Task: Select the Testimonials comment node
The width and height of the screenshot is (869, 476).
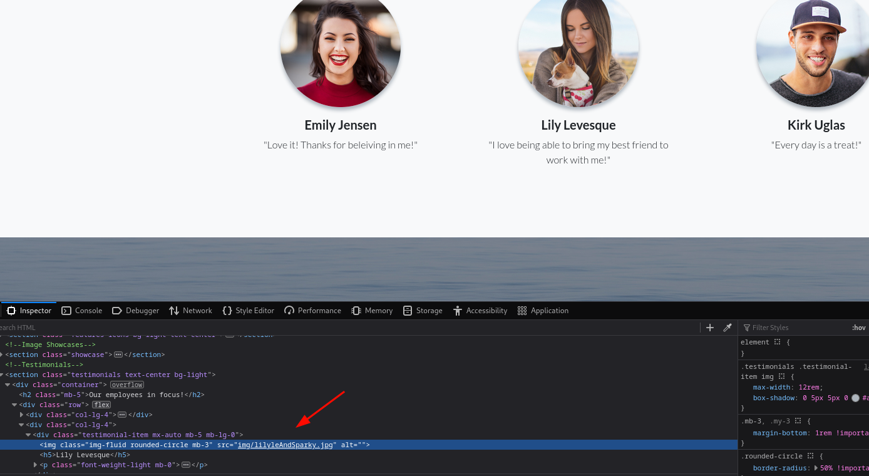Action: tap(44, 365)
